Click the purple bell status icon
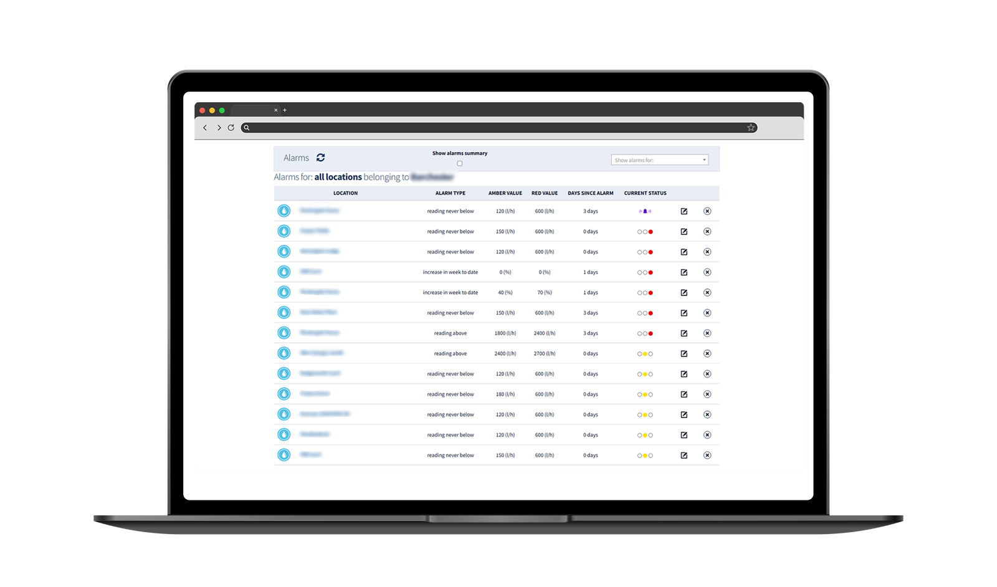Screen dimensions: 997x587 [x=645, y=211]
